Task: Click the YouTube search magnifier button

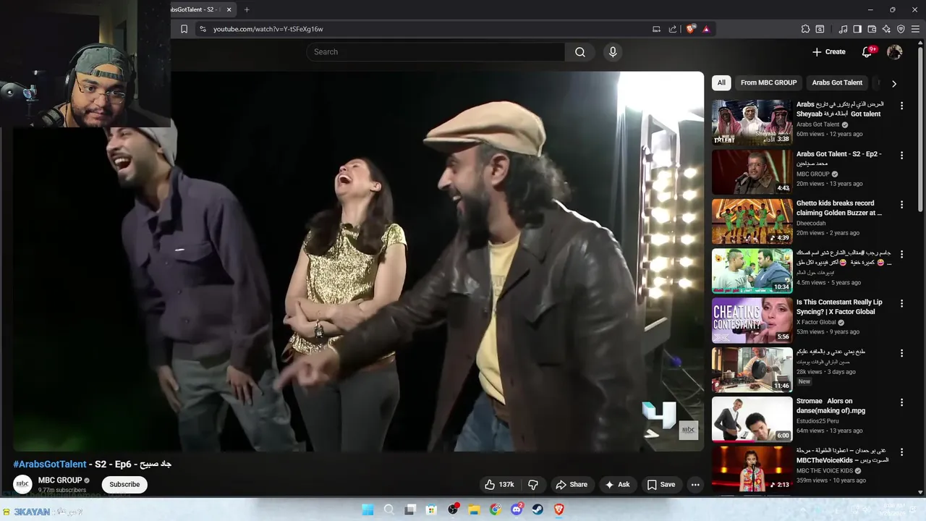Action: pyautogui.click(x=580, y=52)
